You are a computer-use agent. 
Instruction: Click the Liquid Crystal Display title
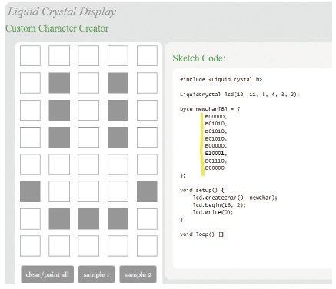point(62,12)
